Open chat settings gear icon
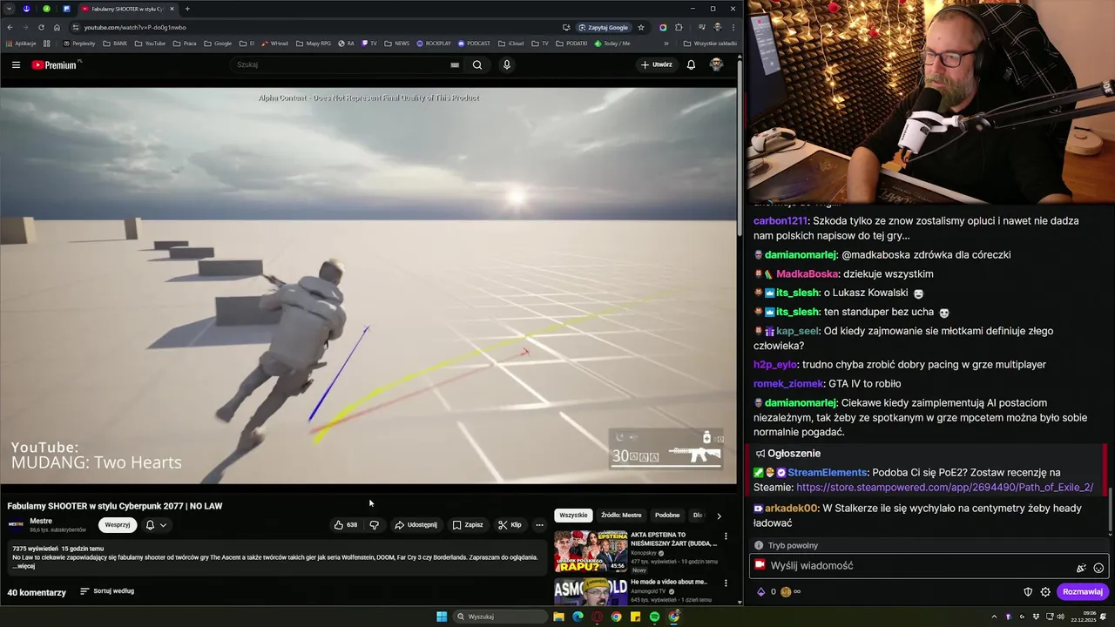 pyautogui.click(x=1045, y=592)
